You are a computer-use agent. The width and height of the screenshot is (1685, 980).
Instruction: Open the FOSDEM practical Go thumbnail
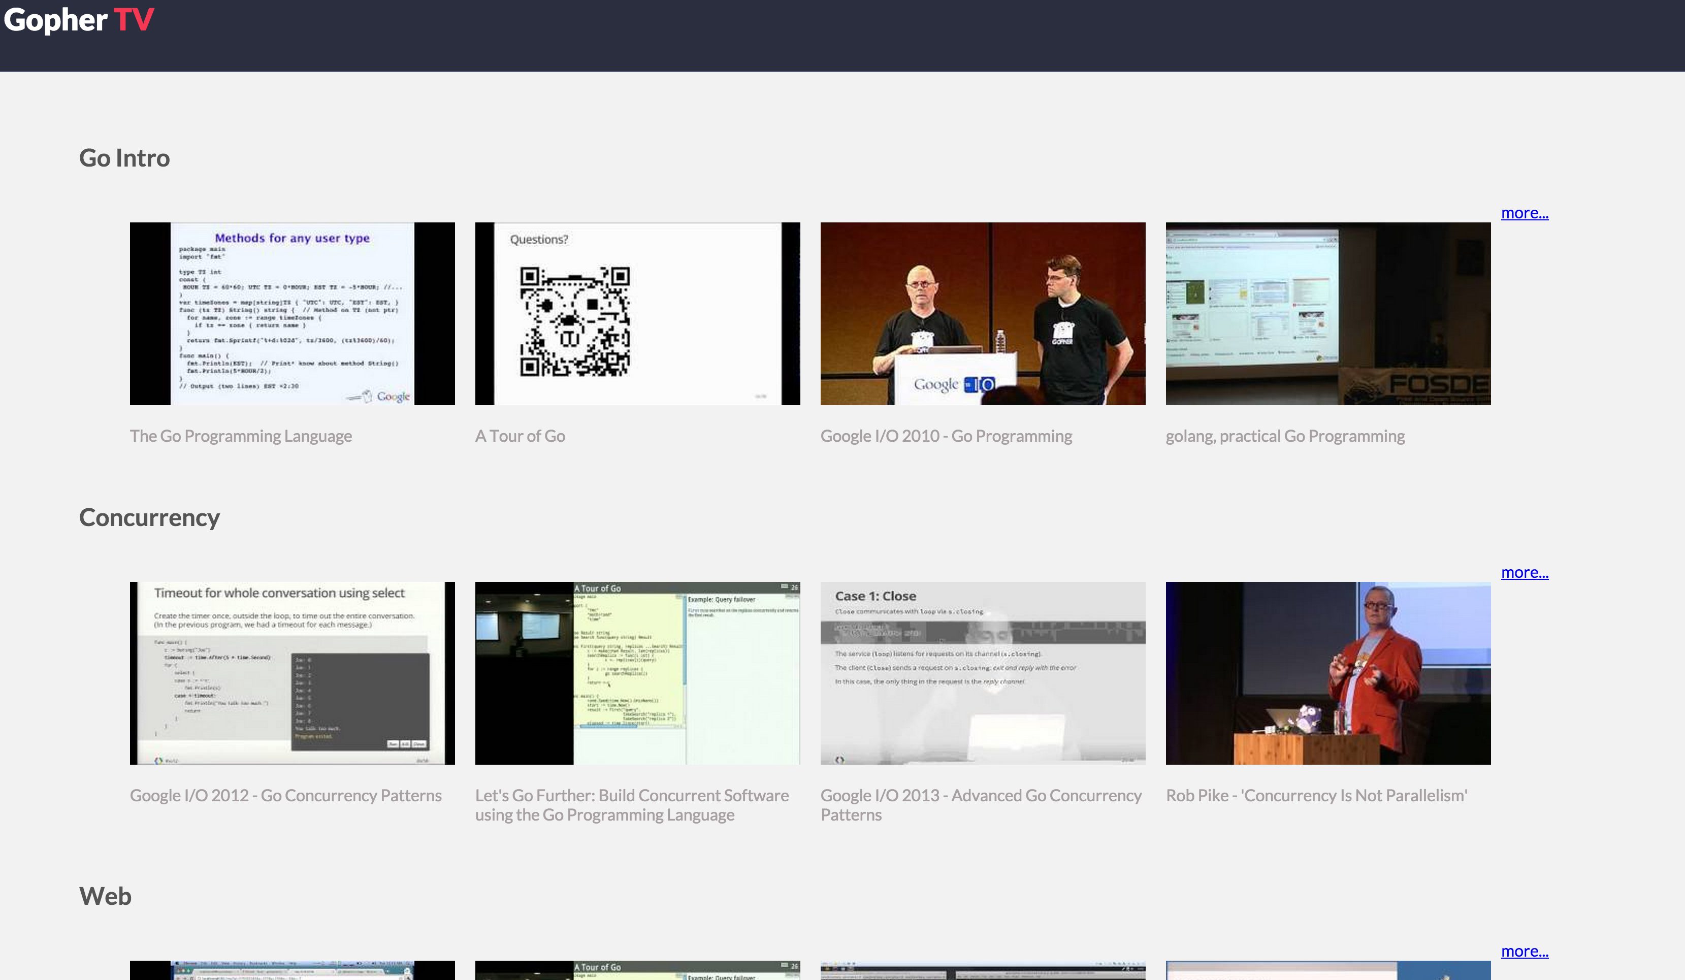click(1327, 313)
